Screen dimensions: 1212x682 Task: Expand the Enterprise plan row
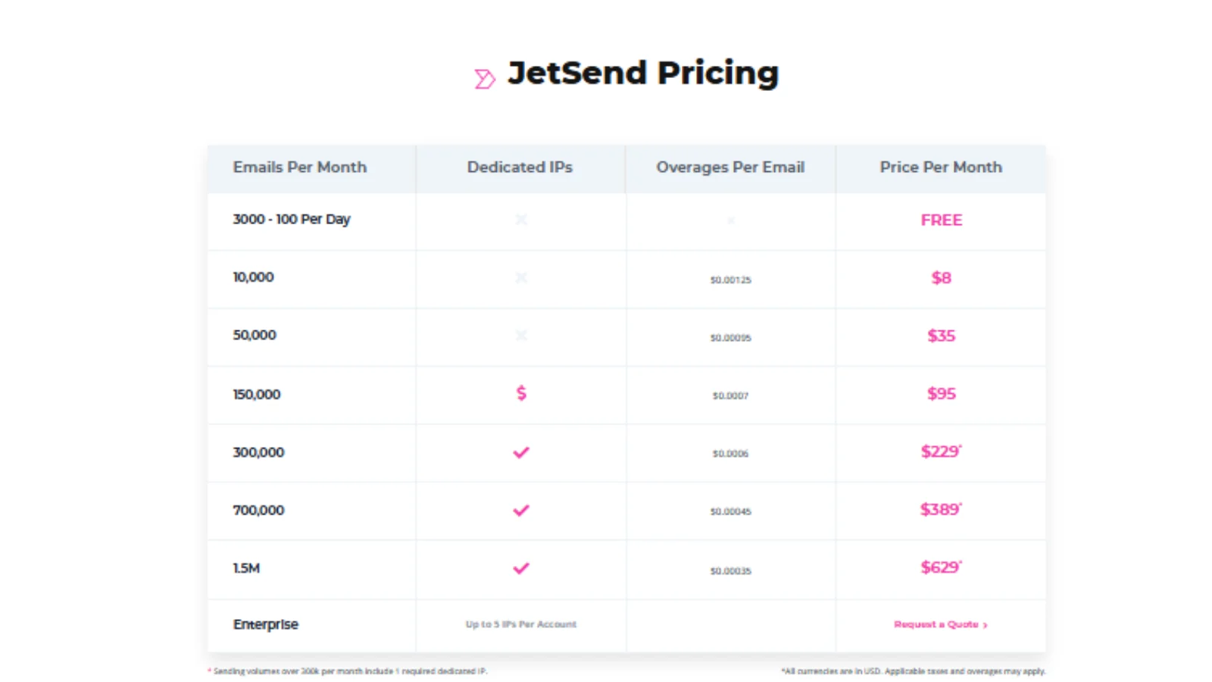(x=265, y=624)
